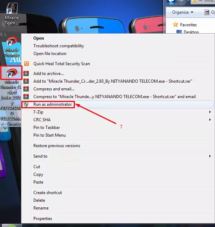This screenshot has height=227, width=215.
Task: Add to Miracle Thunder Shortcut.rar archive
Action: [x=113, y=81]
